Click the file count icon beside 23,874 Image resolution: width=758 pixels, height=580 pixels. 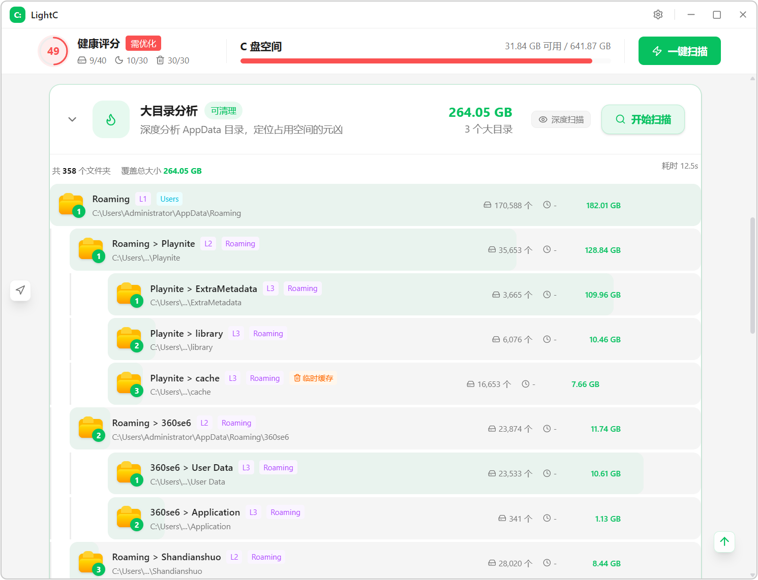coord(492,429)
